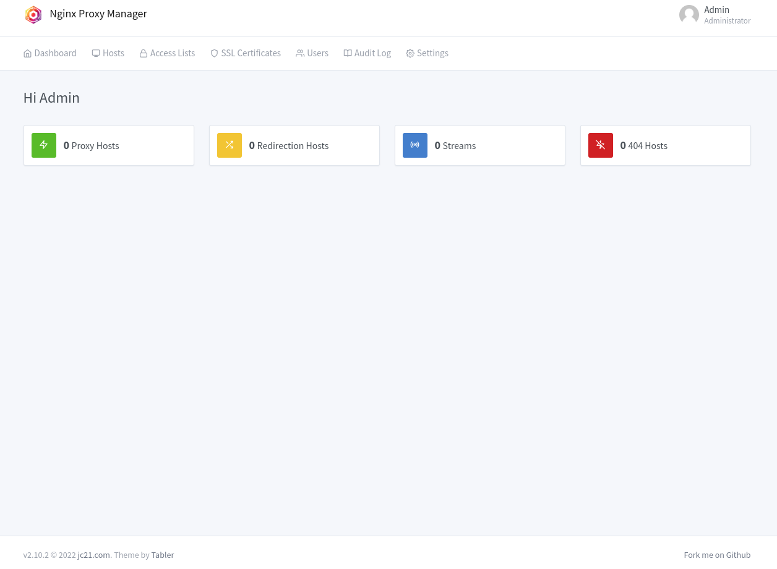Click the Dashboard home icon

pyautogui.click(x=27, y=54)
